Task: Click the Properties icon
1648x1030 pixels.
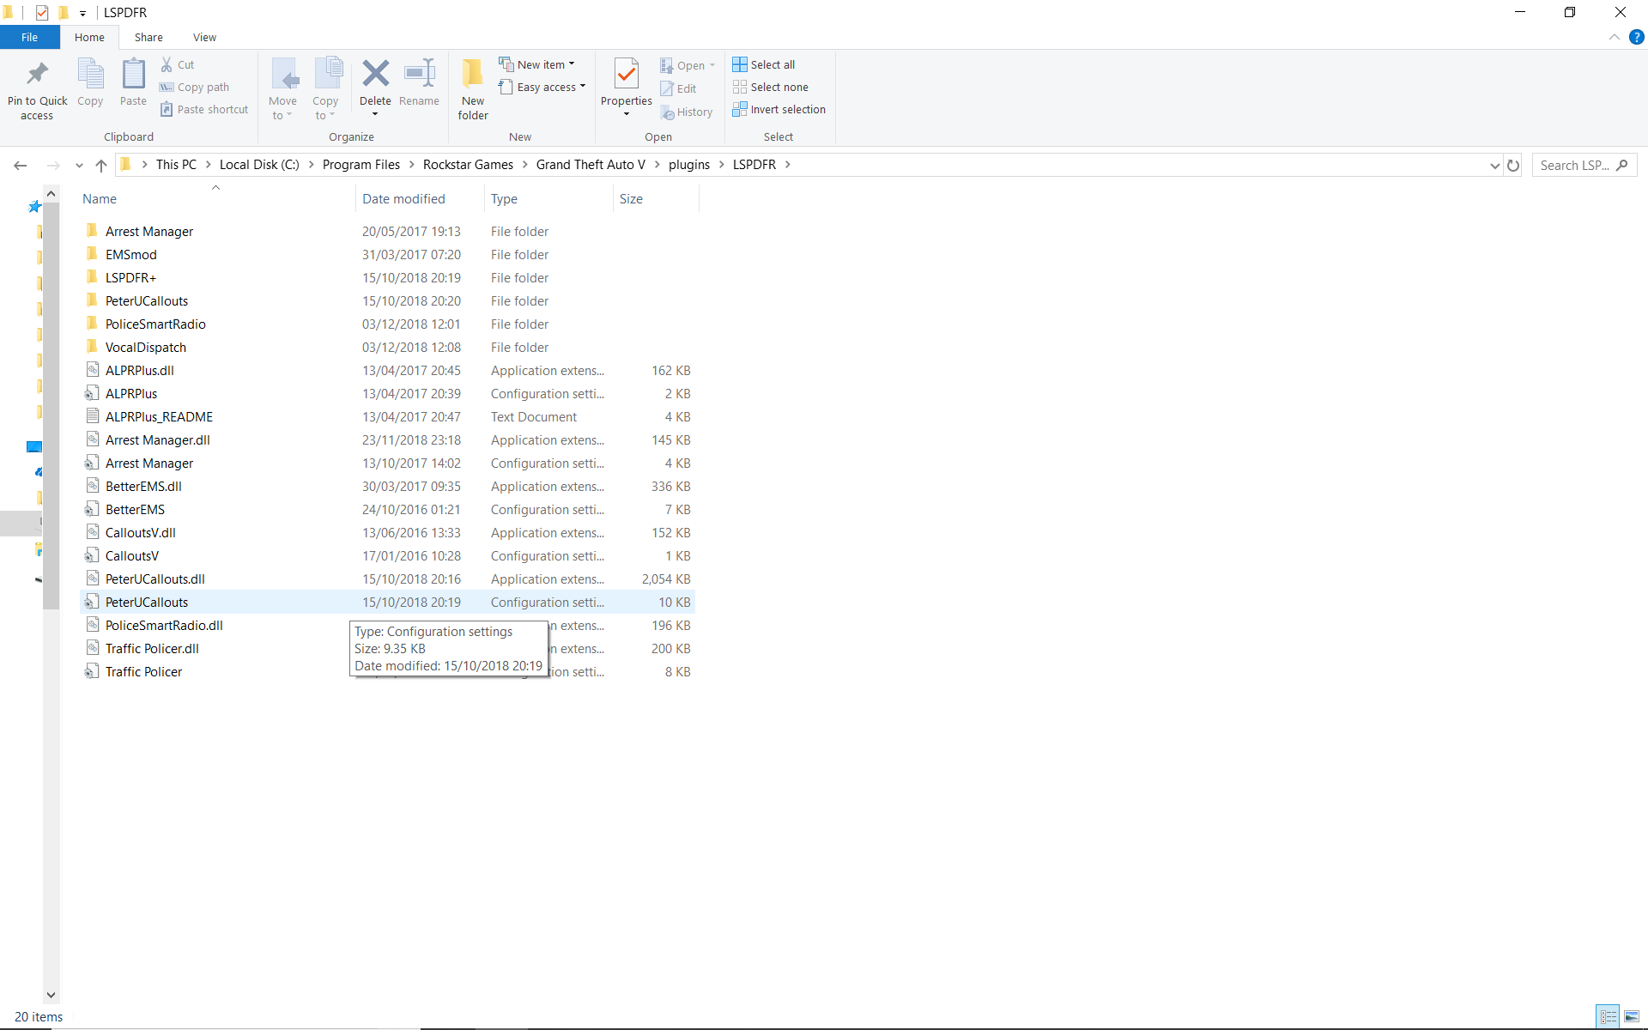Action: [626, 75]
